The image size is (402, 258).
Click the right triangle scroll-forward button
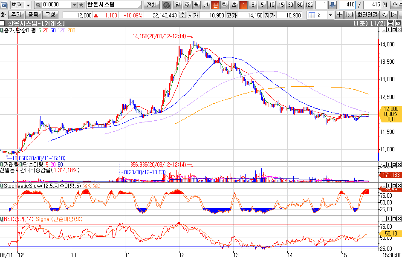point(393,15)
